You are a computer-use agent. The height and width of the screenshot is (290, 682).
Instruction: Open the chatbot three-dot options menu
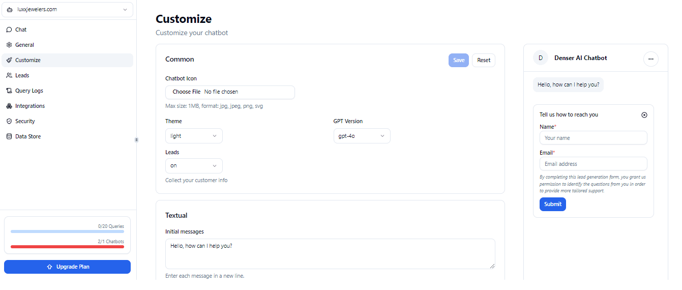(651, 59)
